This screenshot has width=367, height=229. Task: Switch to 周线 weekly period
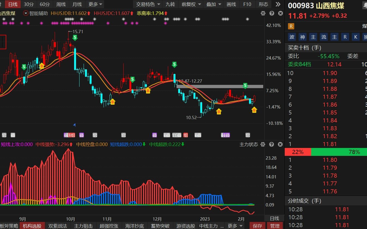tap(61, 4)
